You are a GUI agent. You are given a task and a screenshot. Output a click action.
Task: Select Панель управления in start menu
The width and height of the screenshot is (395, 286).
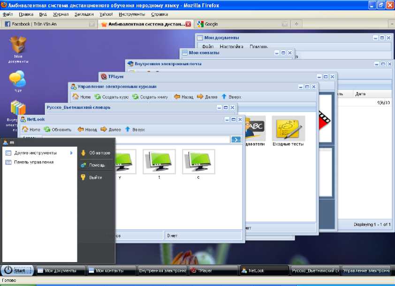pos(34,162)
